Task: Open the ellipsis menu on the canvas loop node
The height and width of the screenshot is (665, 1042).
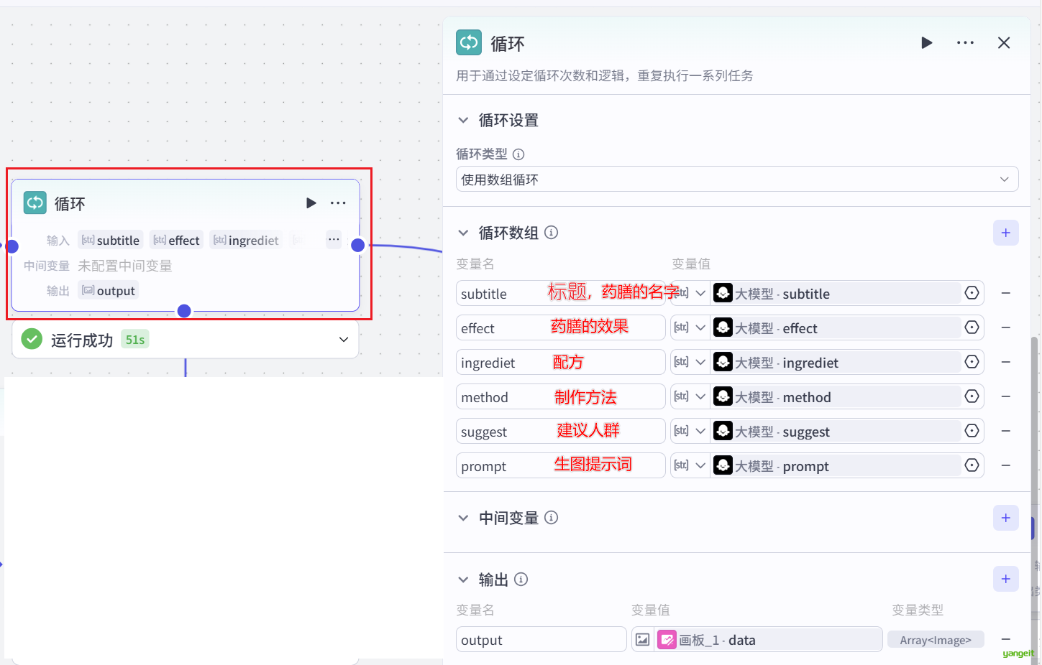Action: tap(338, 203)
